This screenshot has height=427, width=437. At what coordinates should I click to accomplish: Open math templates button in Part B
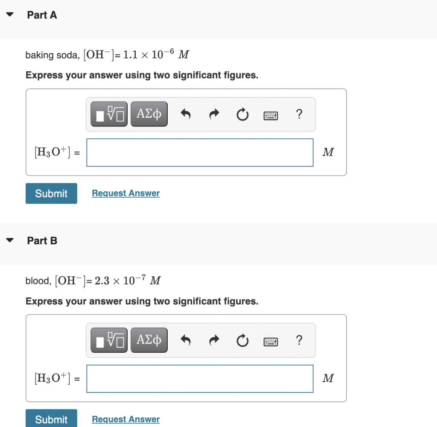[109, 340]
